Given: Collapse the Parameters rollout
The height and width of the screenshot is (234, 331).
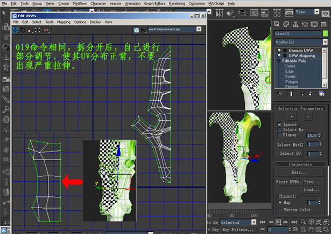Looking at the screenshot, I should click(x=301, y=164).
